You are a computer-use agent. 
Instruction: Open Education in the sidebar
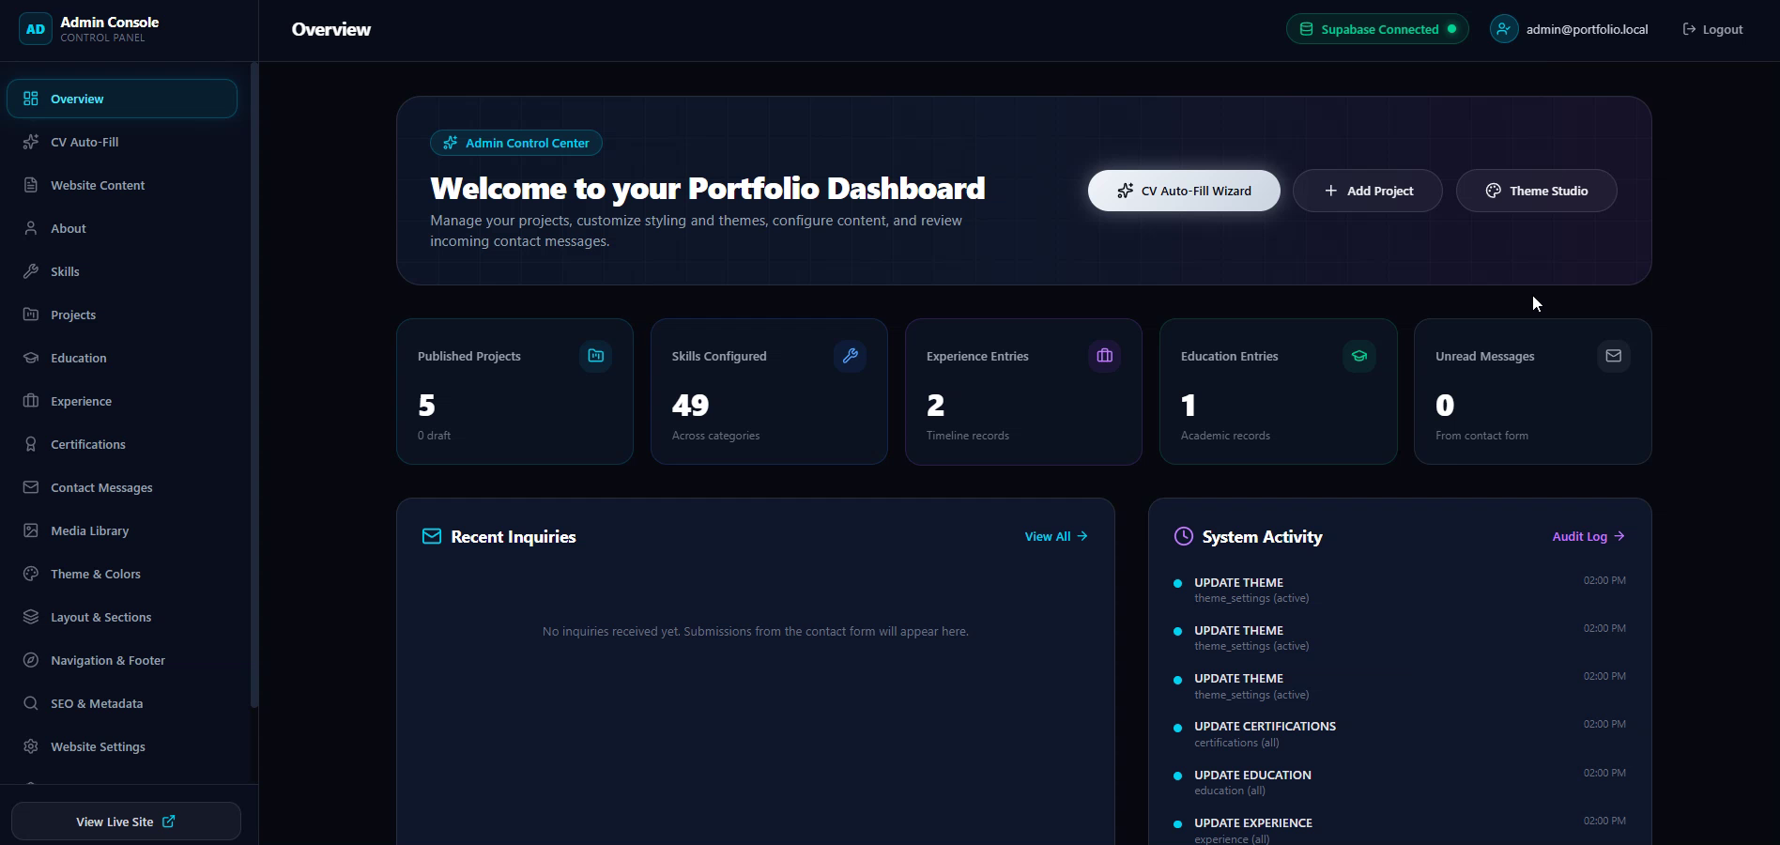122,358
